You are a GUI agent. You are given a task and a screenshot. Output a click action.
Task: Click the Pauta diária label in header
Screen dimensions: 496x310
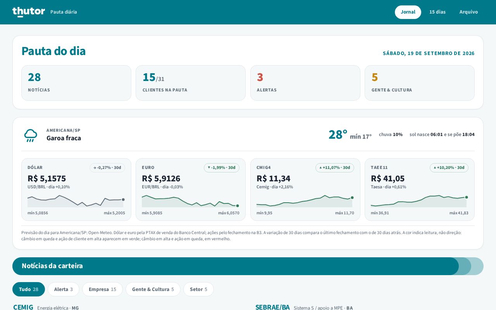point(64,12)
